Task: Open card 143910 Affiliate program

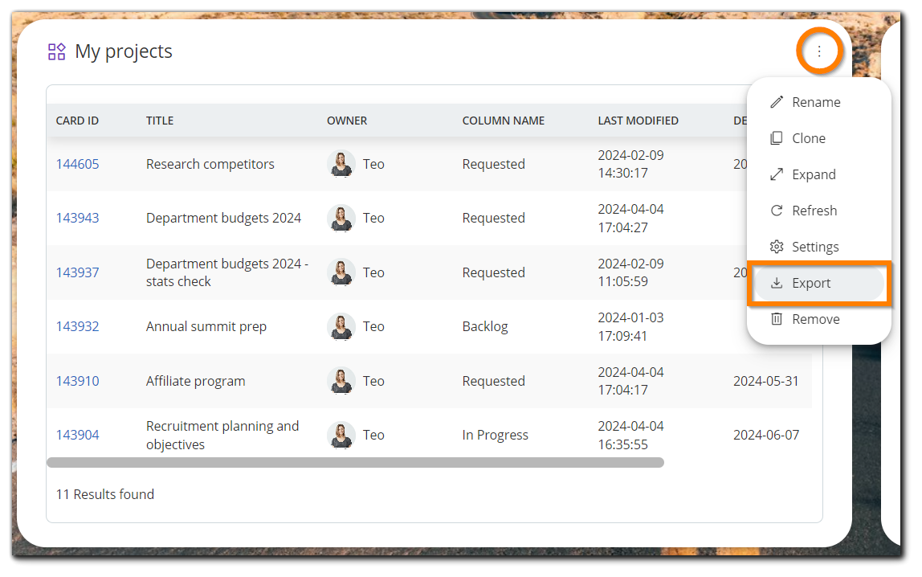Action: click(77, 380)
